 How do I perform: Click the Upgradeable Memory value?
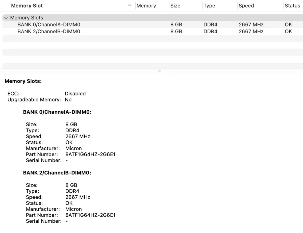68,99
